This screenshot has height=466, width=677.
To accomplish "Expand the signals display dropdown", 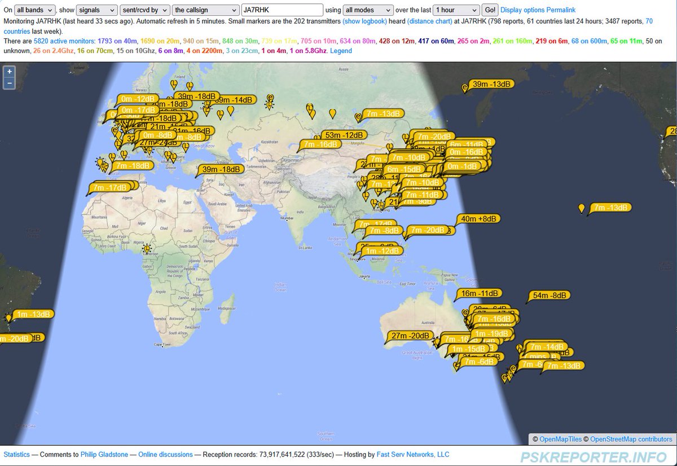I will click(97, 10).
